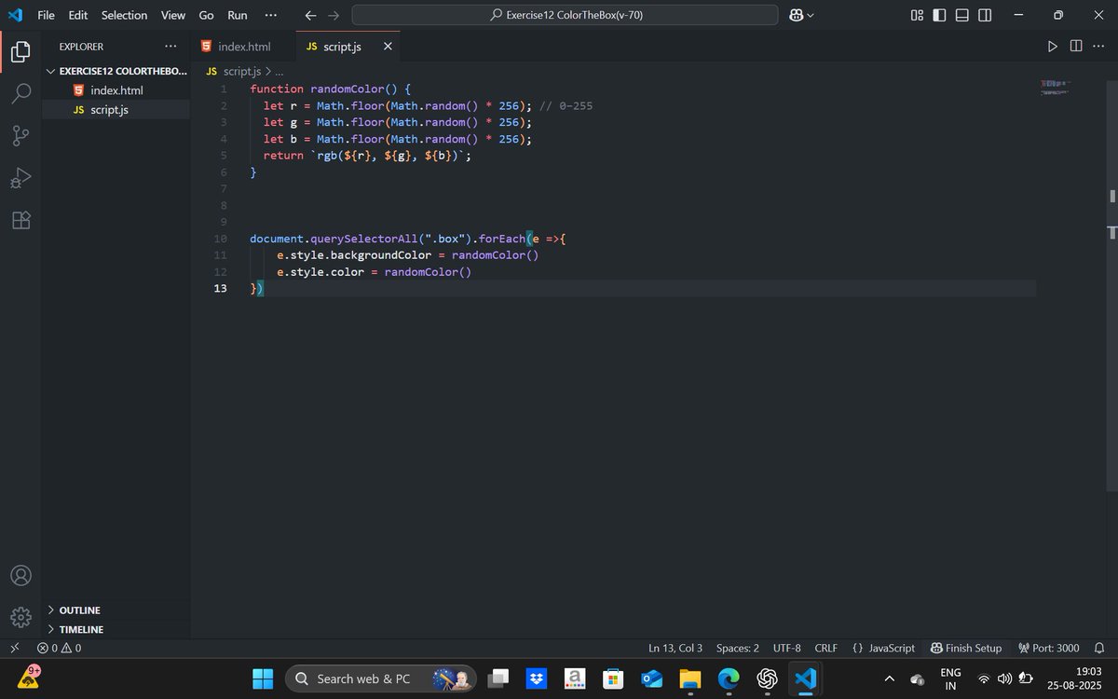
Task: Click Finish Setup in status bar
Action: pyautogui.click(x=966, y=648)
